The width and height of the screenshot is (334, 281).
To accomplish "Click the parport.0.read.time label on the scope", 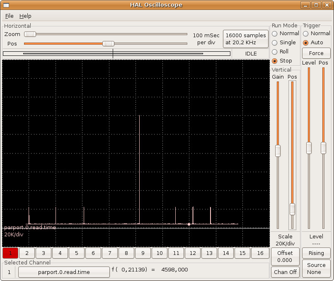I will point(30,227).
